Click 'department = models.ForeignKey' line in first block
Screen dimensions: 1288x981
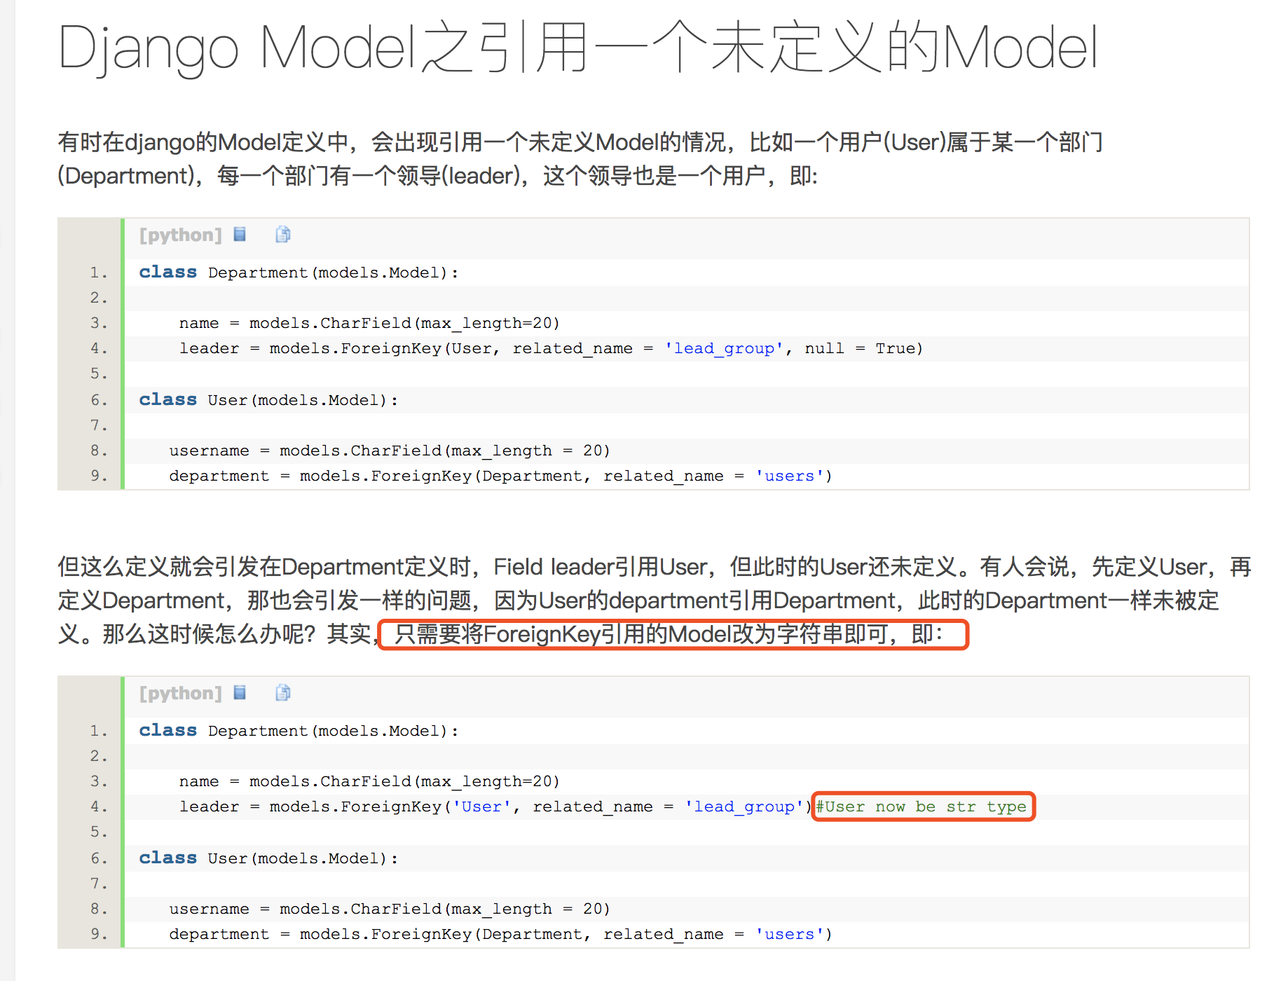[x=500, y=476]
